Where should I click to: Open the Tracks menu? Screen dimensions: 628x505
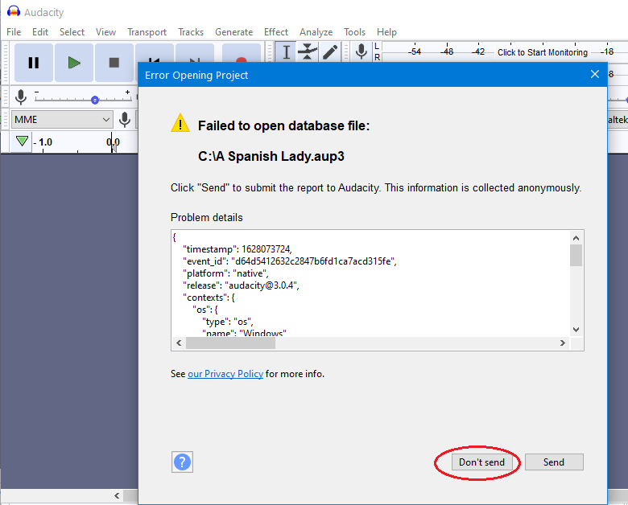tap(191, 32)
